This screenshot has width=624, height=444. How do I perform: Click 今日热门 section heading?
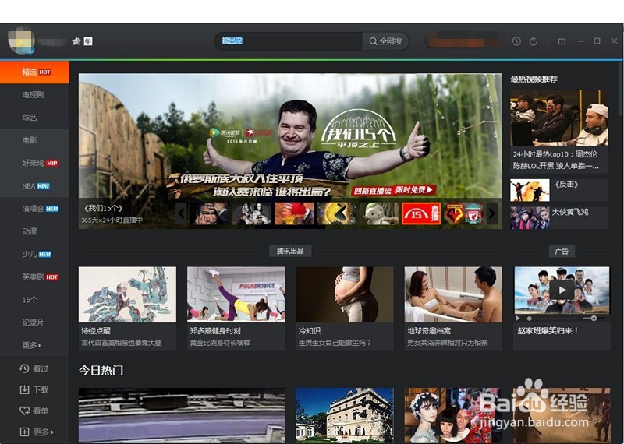point(101,371)
